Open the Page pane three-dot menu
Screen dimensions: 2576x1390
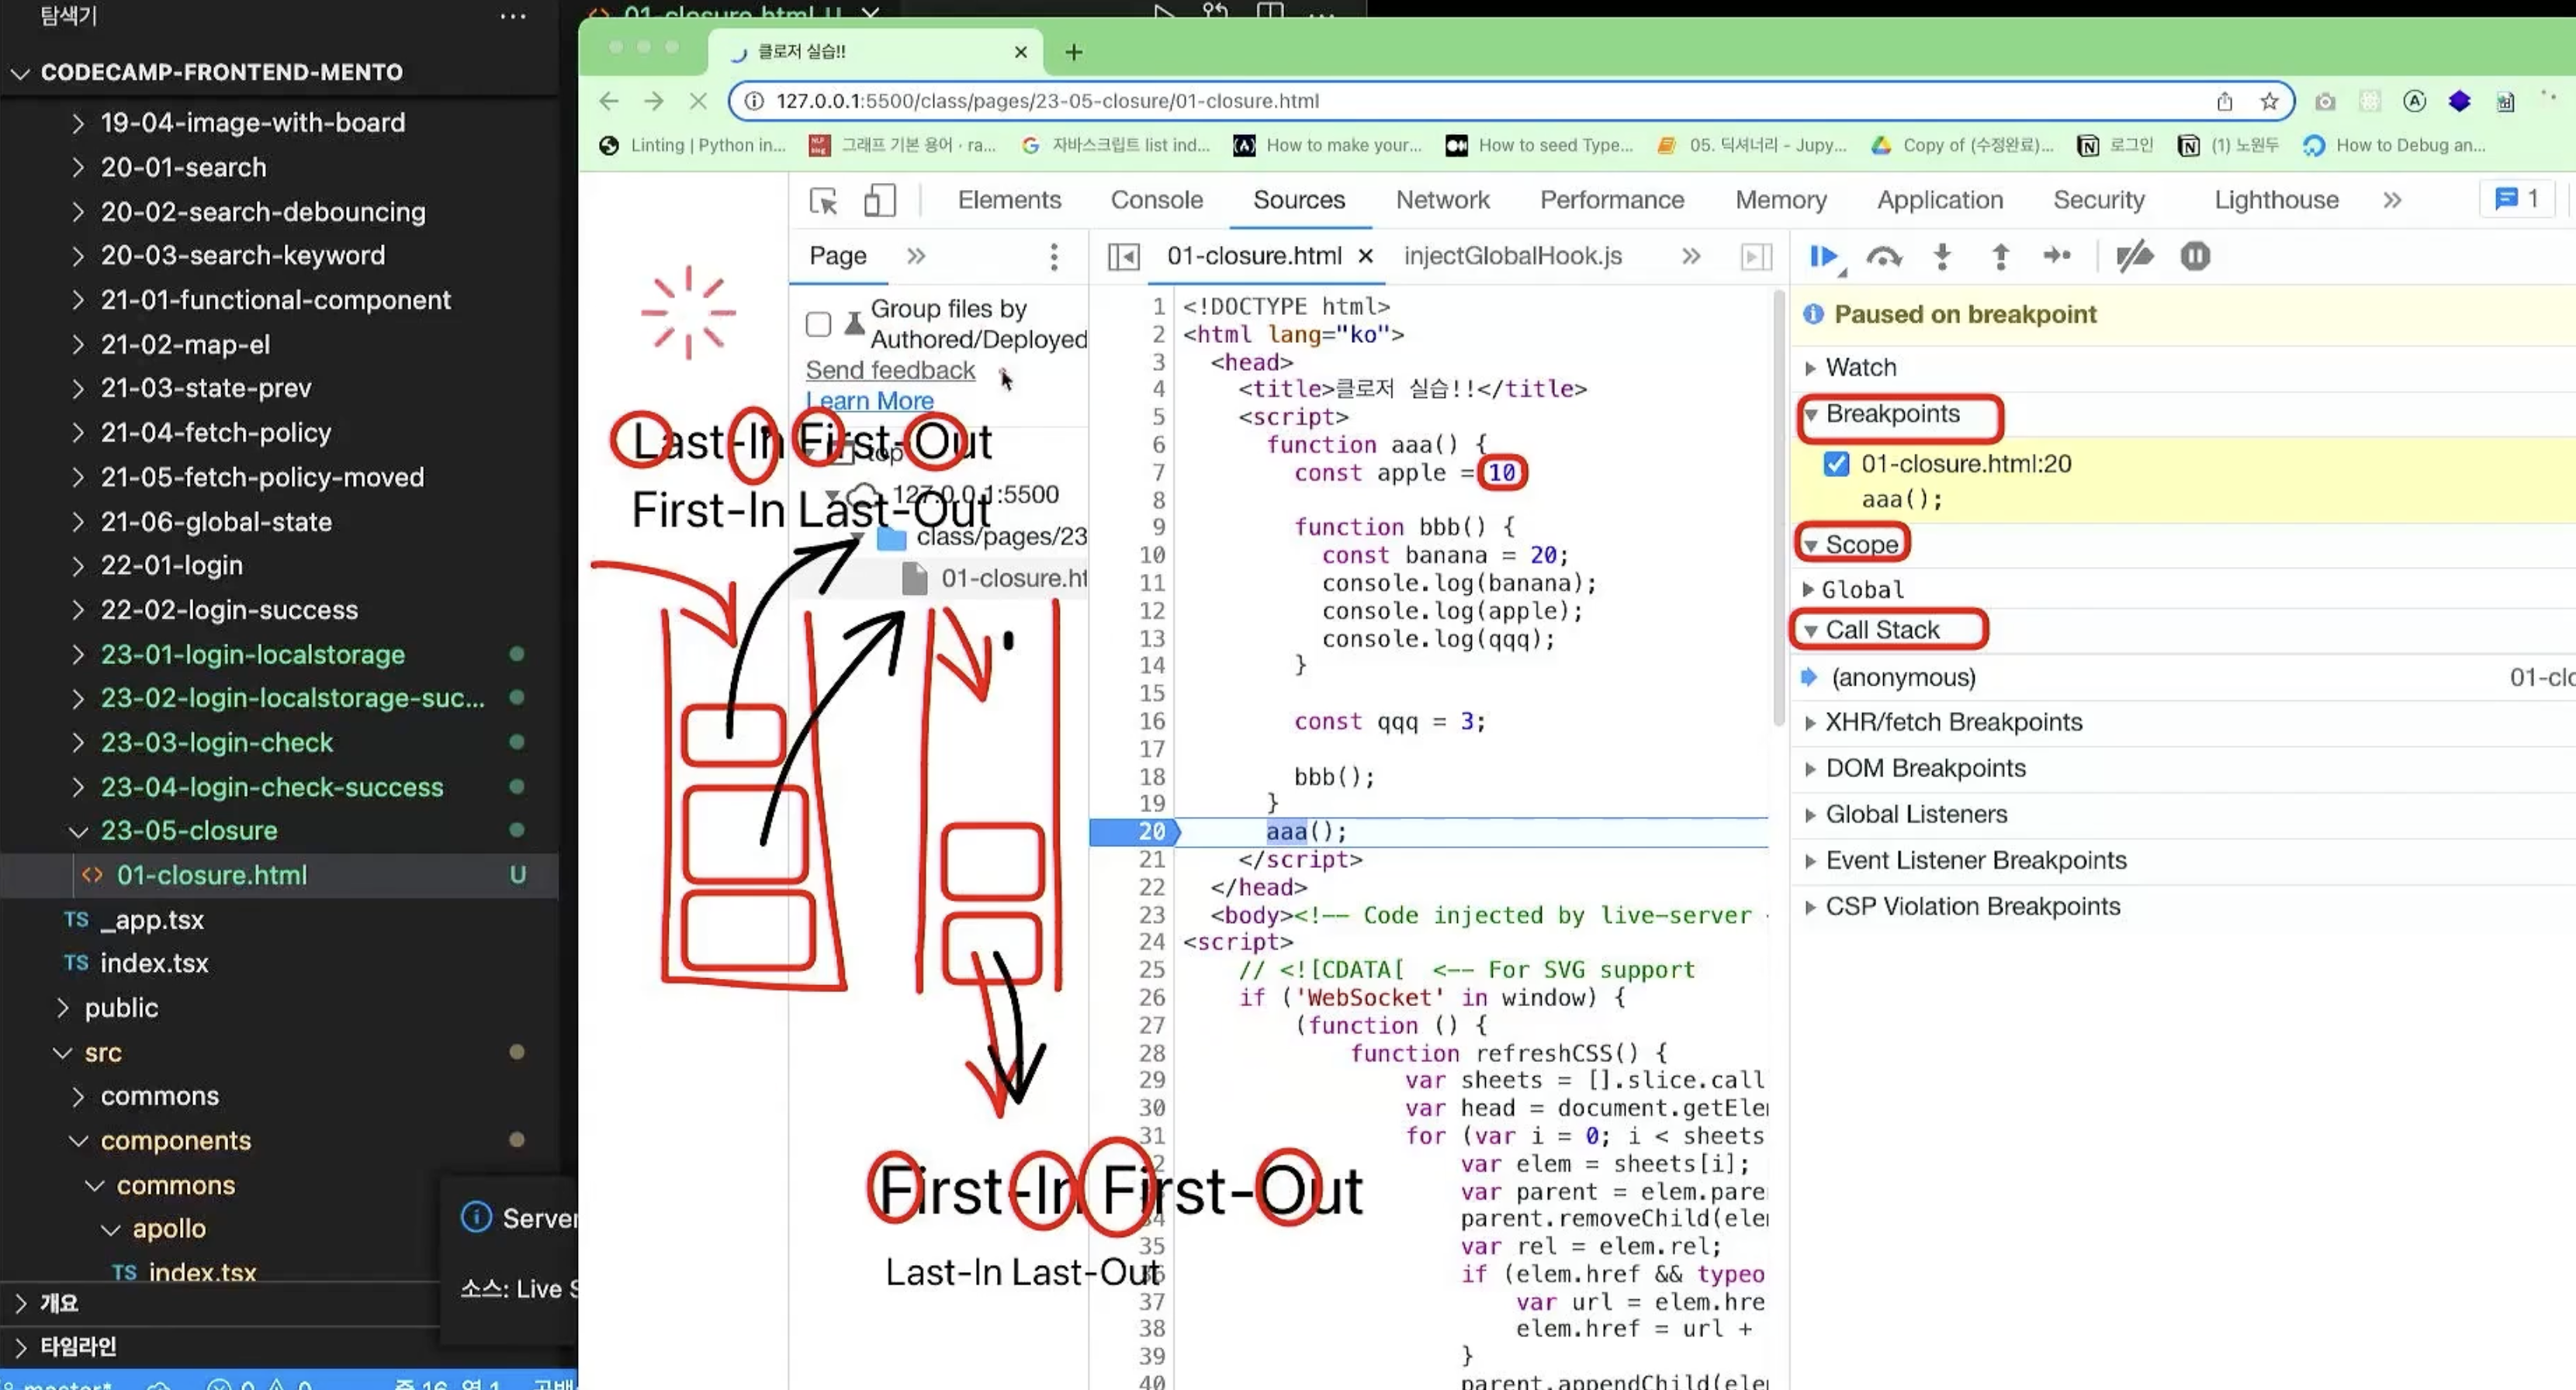[1053, 257]
